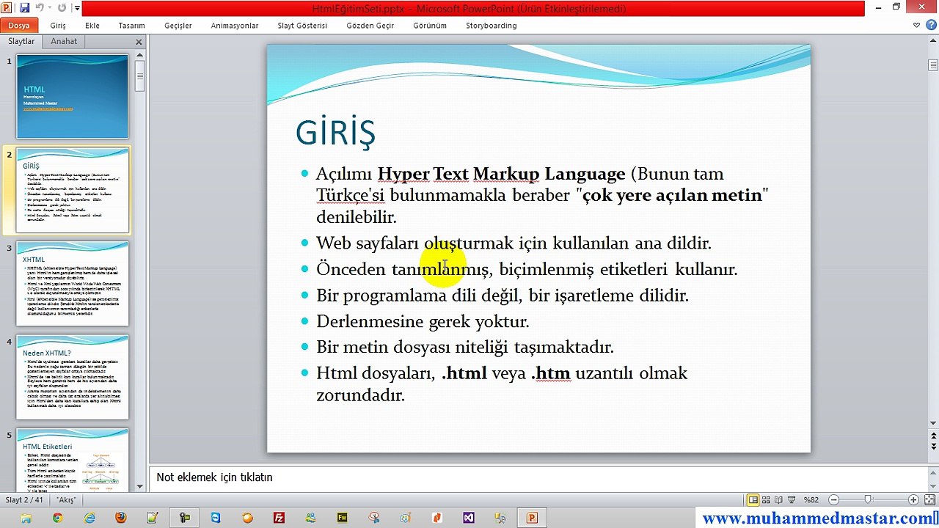Open the Undo history dropdown arrow
This screenshot has height=528, width=939.
coord(48,8)
